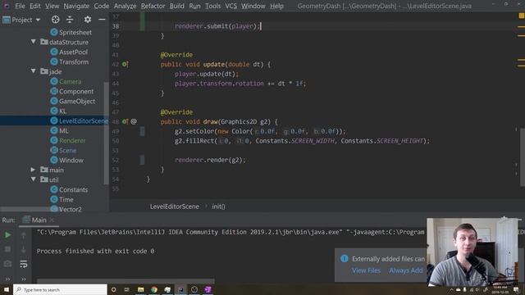Viewport: 525px width, 295px height.
Task: Click the stop process icon in Run panel
Action: tap(7, 249)
